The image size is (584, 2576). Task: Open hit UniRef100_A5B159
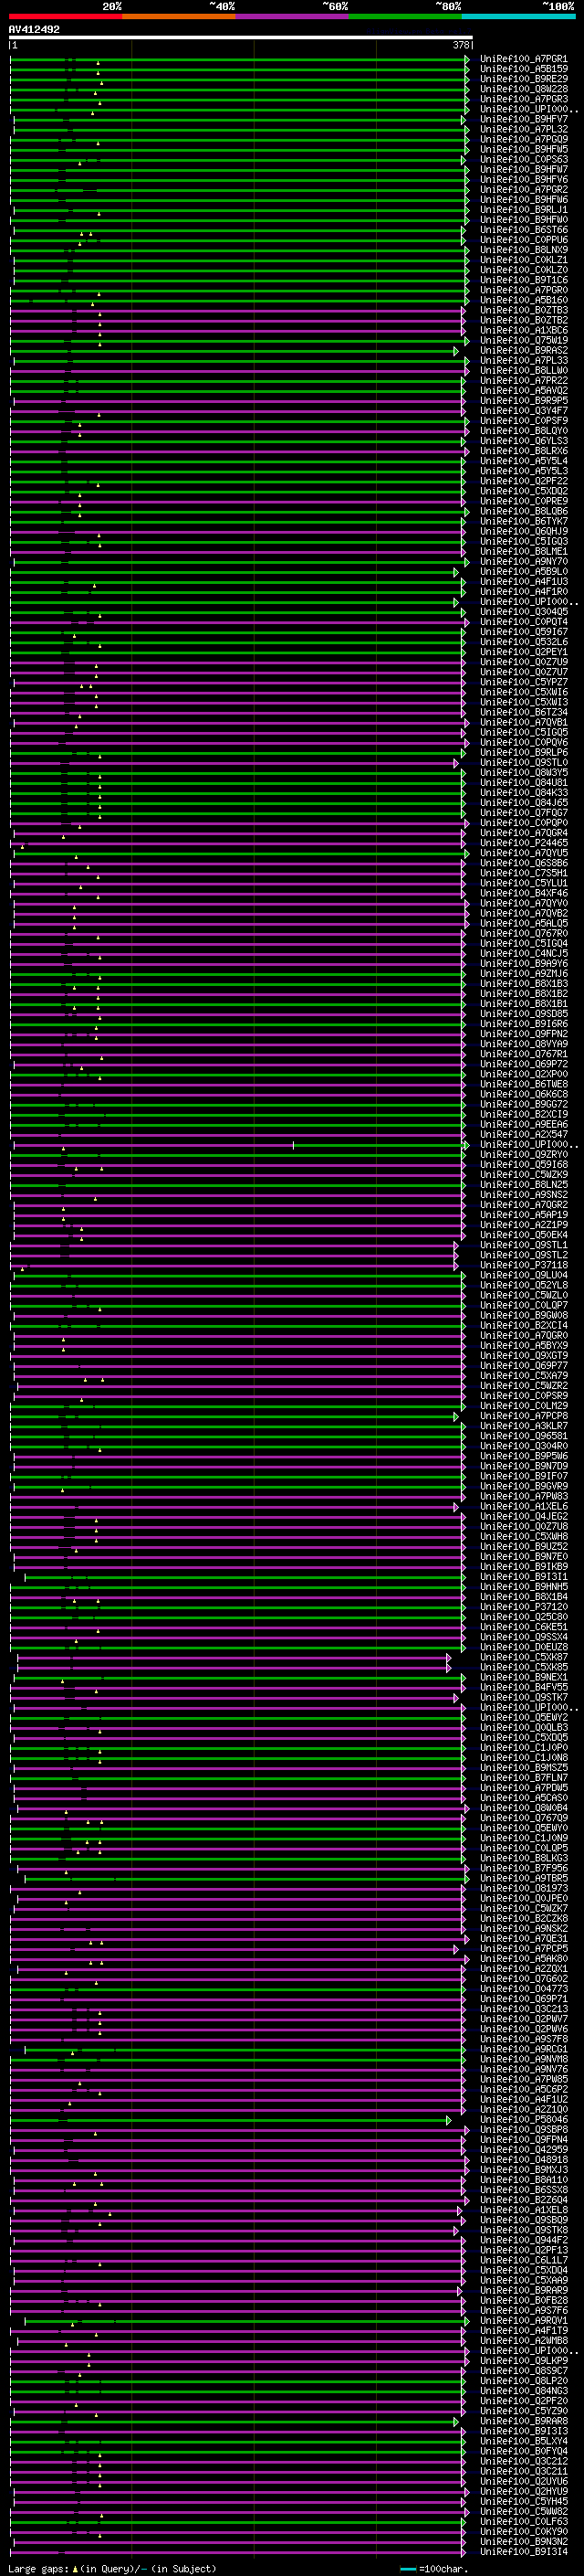[x=523, y=69]
